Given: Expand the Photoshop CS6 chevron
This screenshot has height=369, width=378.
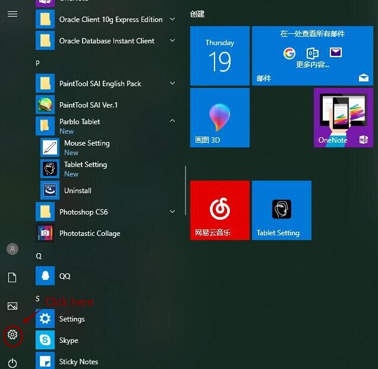Looking at the screenshot, I should (x=172, y=212).
